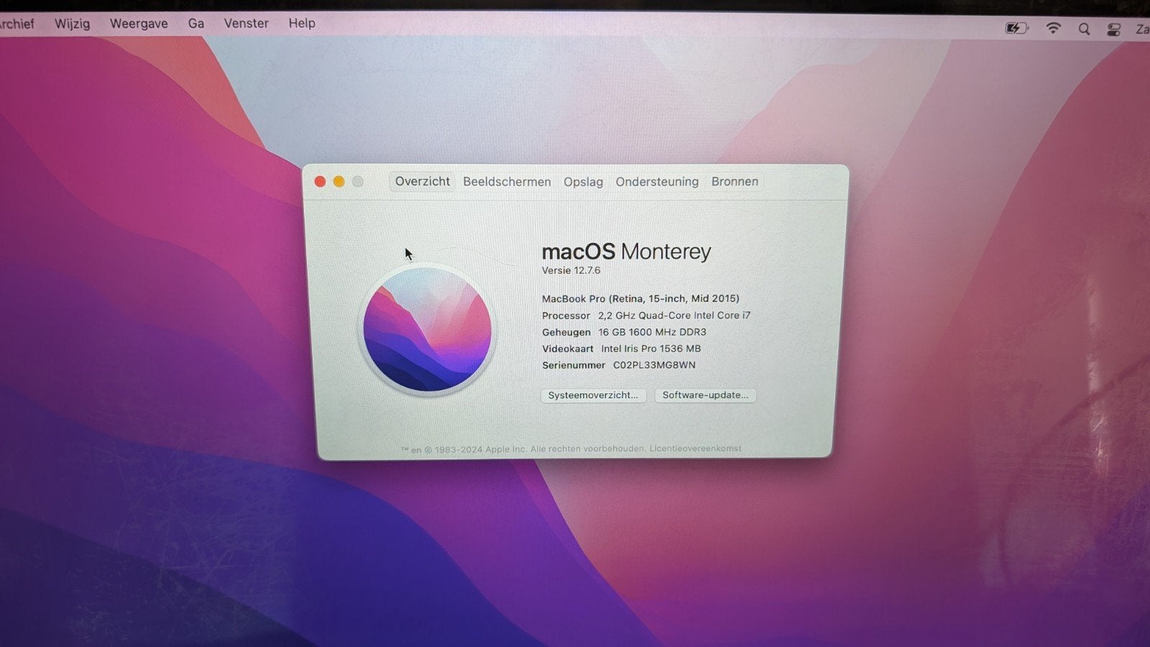The width and height of the screenshot is (1150, 647).
Task: Open the Venster menu
Action: coord(246,24)
